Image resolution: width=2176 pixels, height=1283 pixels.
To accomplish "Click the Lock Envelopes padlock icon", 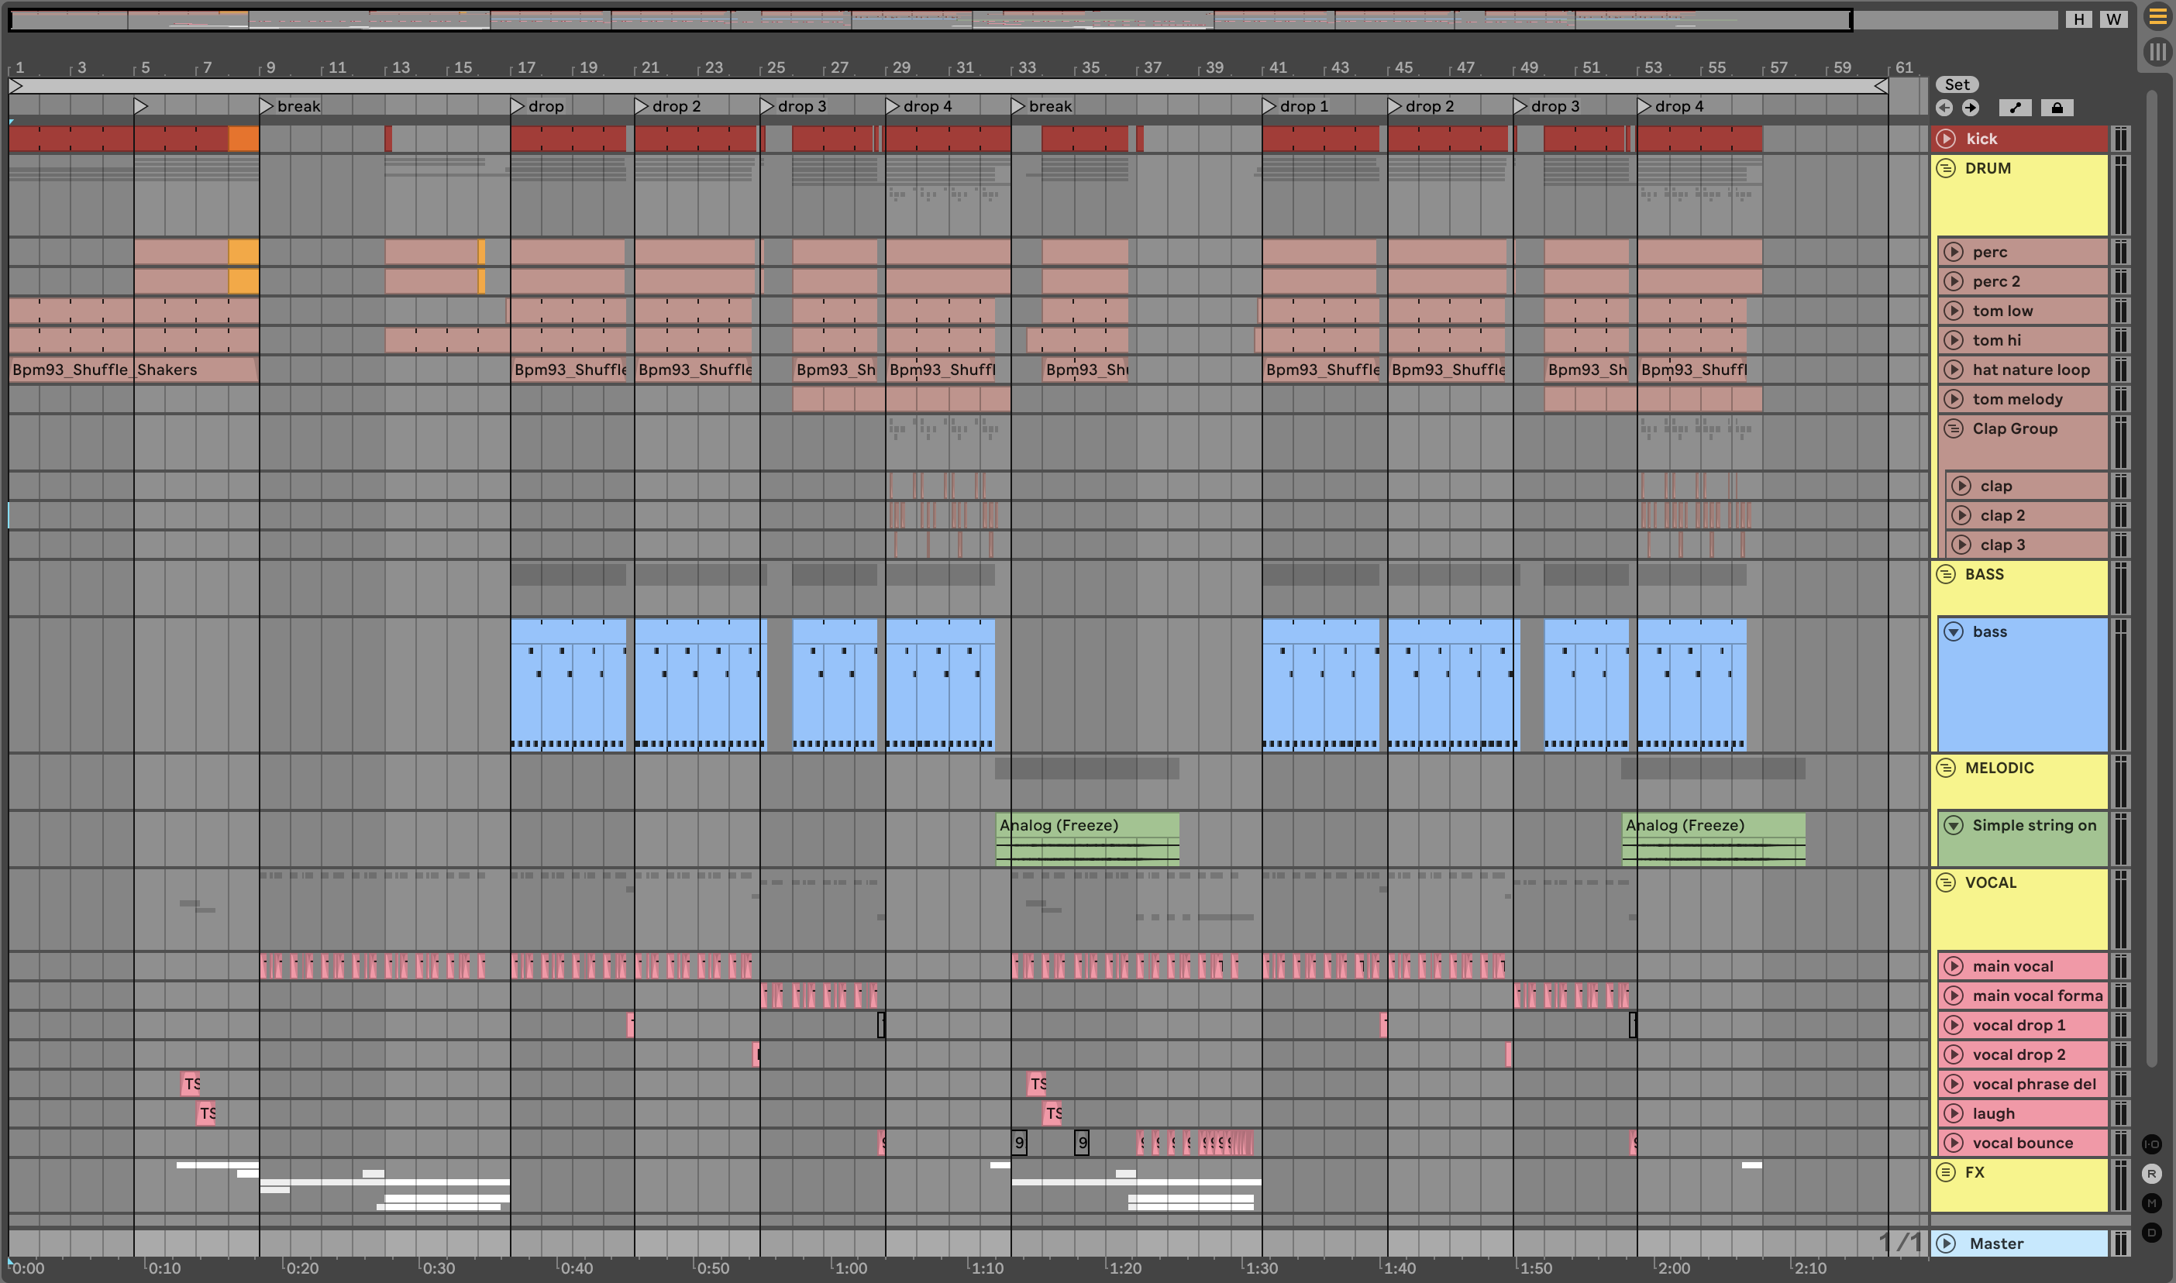I will click(x=2057, y=108).
